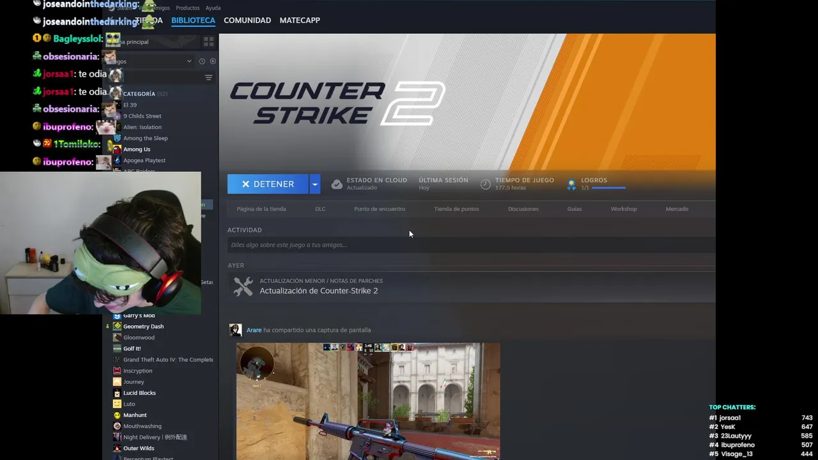Viewport: 818px width, 460px height.
Task: Click the Journey game icon
Action: click(117, 382)
